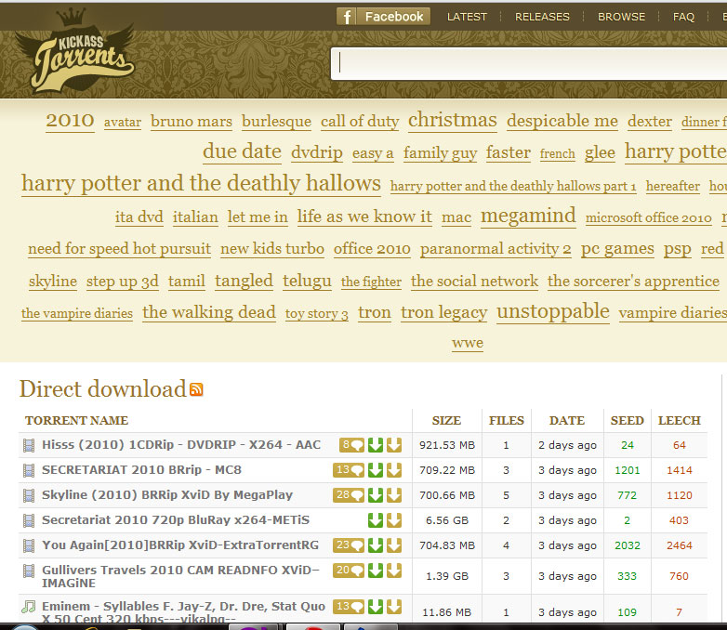Viewport: 727px width, 630px height.
Task: Open the Facebook button in header
Action: tap(383, 17)
